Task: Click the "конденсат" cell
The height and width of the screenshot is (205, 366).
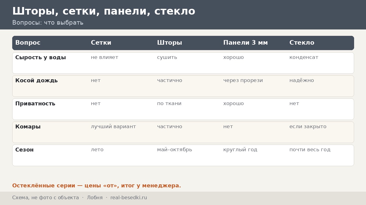Action: coord(304,57)
